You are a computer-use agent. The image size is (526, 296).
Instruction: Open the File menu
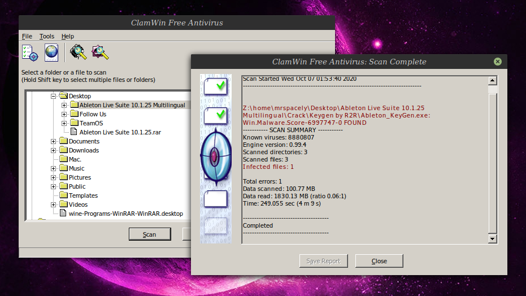coord(27,36)
